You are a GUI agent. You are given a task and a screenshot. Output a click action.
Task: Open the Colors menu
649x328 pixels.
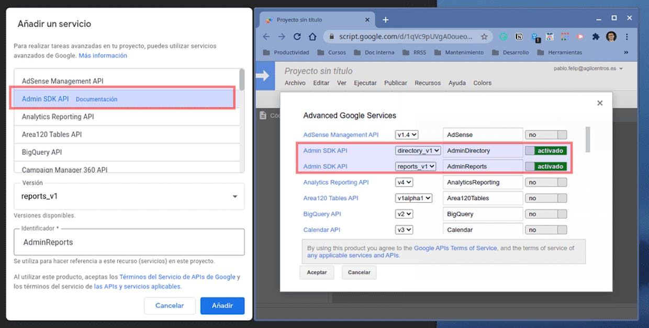(x=483, y=83)
